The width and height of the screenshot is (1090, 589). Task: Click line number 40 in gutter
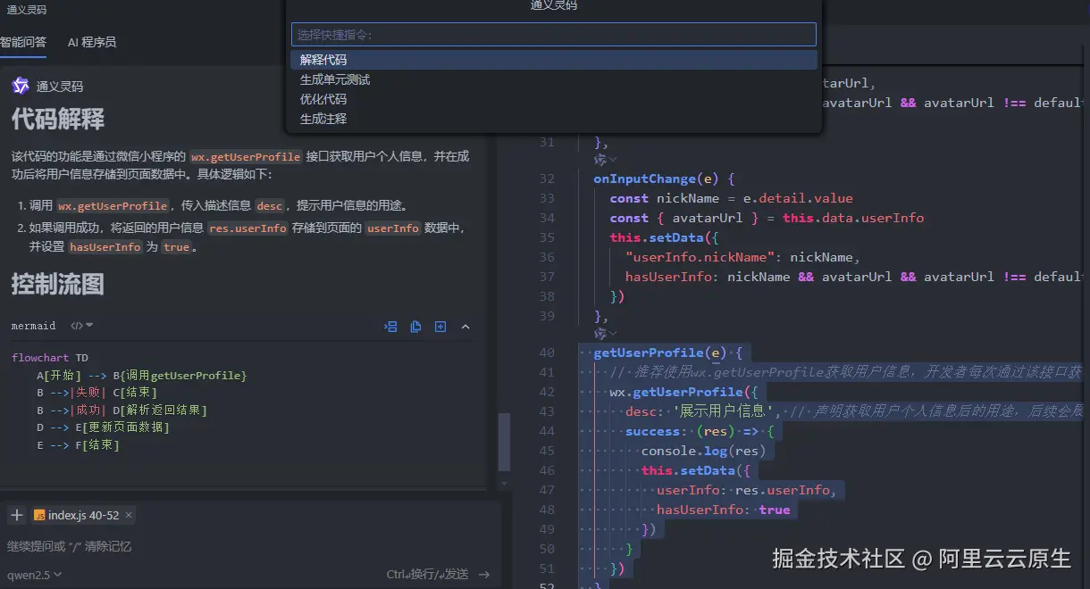click(x=547, y=353)
